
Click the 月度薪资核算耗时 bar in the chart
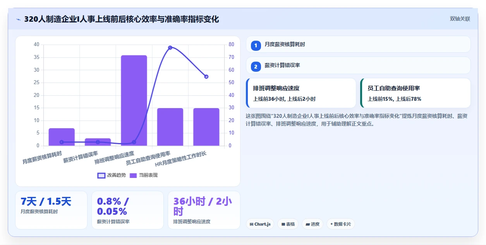(x=62, y=137)
